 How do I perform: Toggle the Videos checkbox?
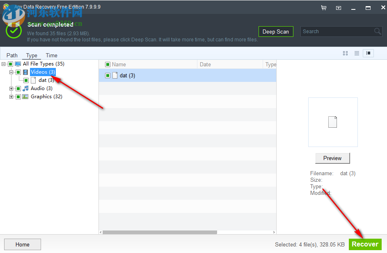(18, 72)
